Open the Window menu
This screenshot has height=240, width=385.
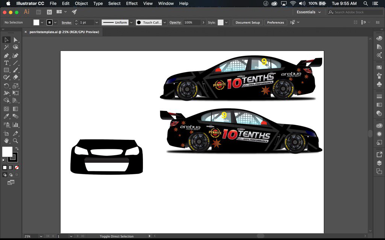point(166,3)
